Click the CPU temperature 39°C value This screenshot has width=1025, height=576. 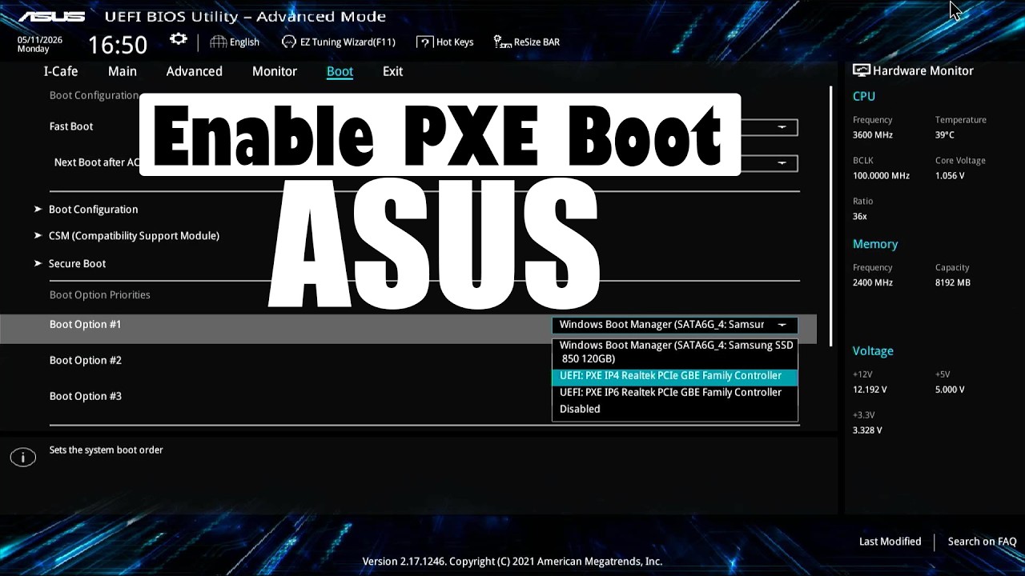pyautogui.click(x=945, y=135)
